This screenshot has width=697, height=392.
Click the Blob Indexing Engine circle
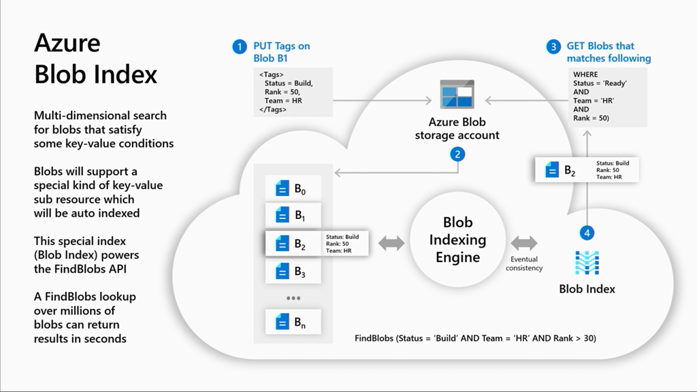[457, 240]
